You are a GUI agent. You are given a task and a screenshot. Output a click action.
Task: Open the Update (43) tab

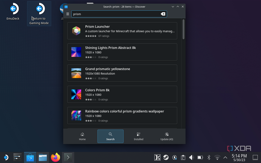tap(167, 136)
